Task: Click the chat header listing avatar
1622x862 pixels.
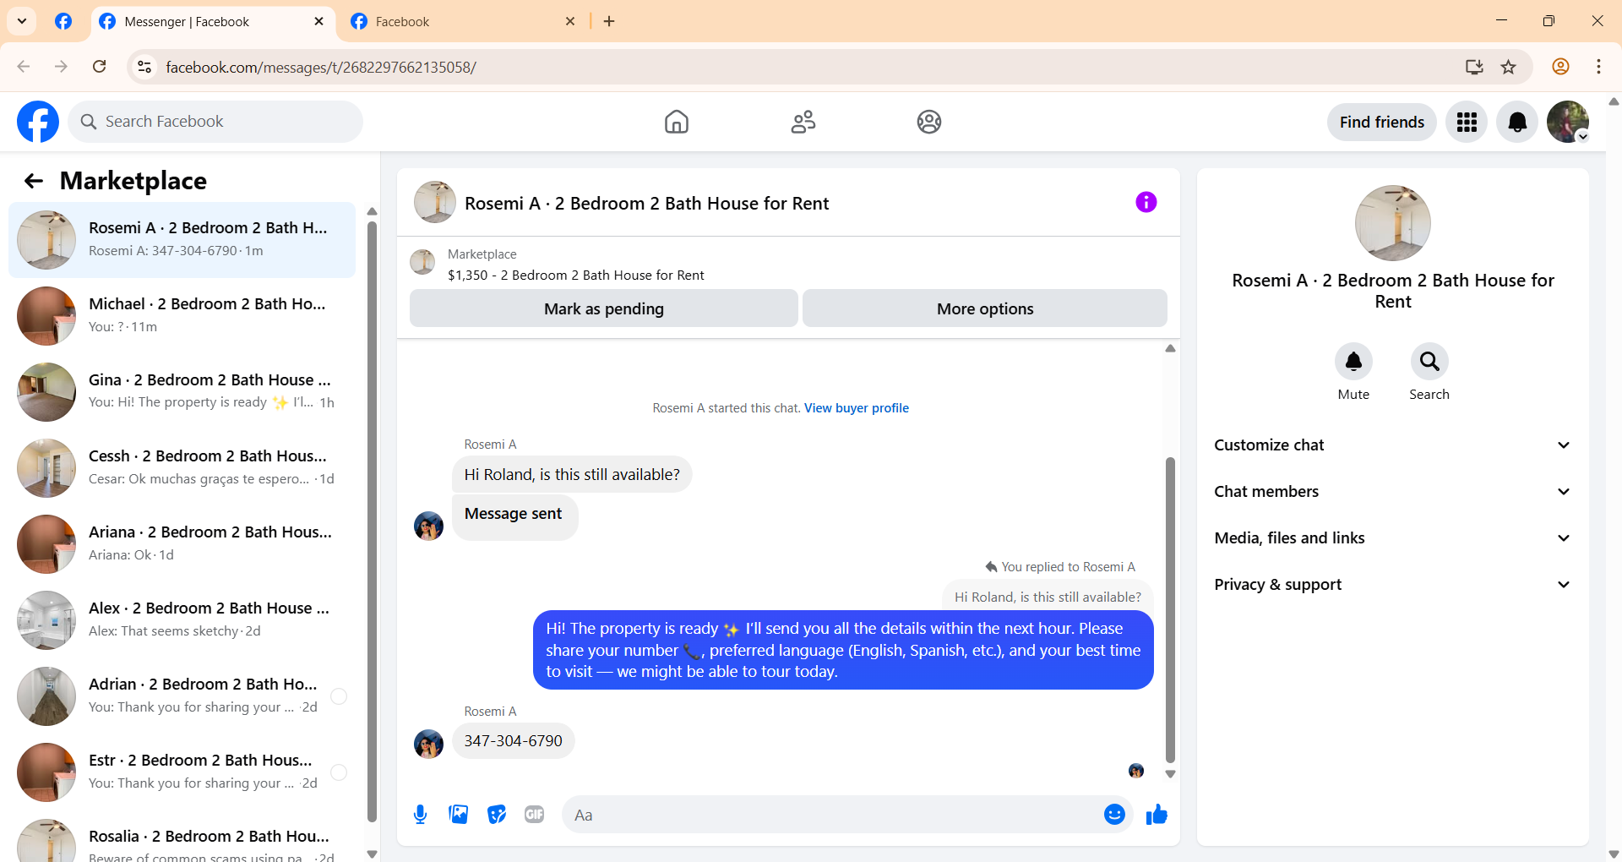Action: 435,202
